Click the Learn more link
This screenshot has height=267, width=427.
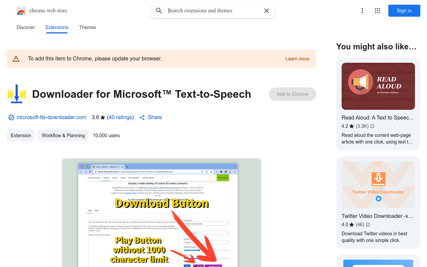pos(297,59)
